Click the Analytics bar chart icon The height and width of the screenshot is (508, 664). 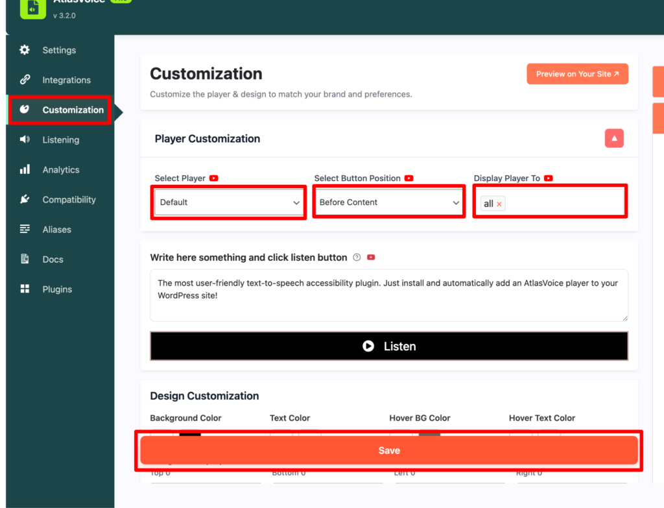[25, 169]
